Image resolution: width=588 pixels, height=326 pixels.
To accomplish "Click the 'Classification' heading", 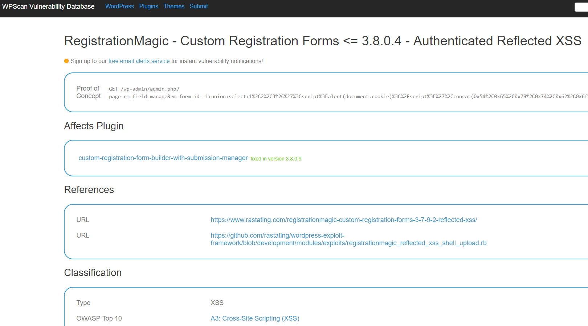I will (x=93, y=272).
